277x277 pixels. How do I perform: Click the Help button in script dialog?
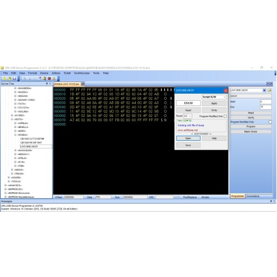point(214,138)
